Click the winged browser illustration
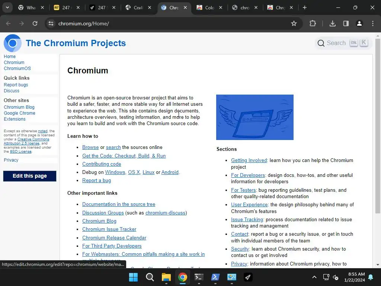The height and width of the screenshot is (286, 381). 254,117
